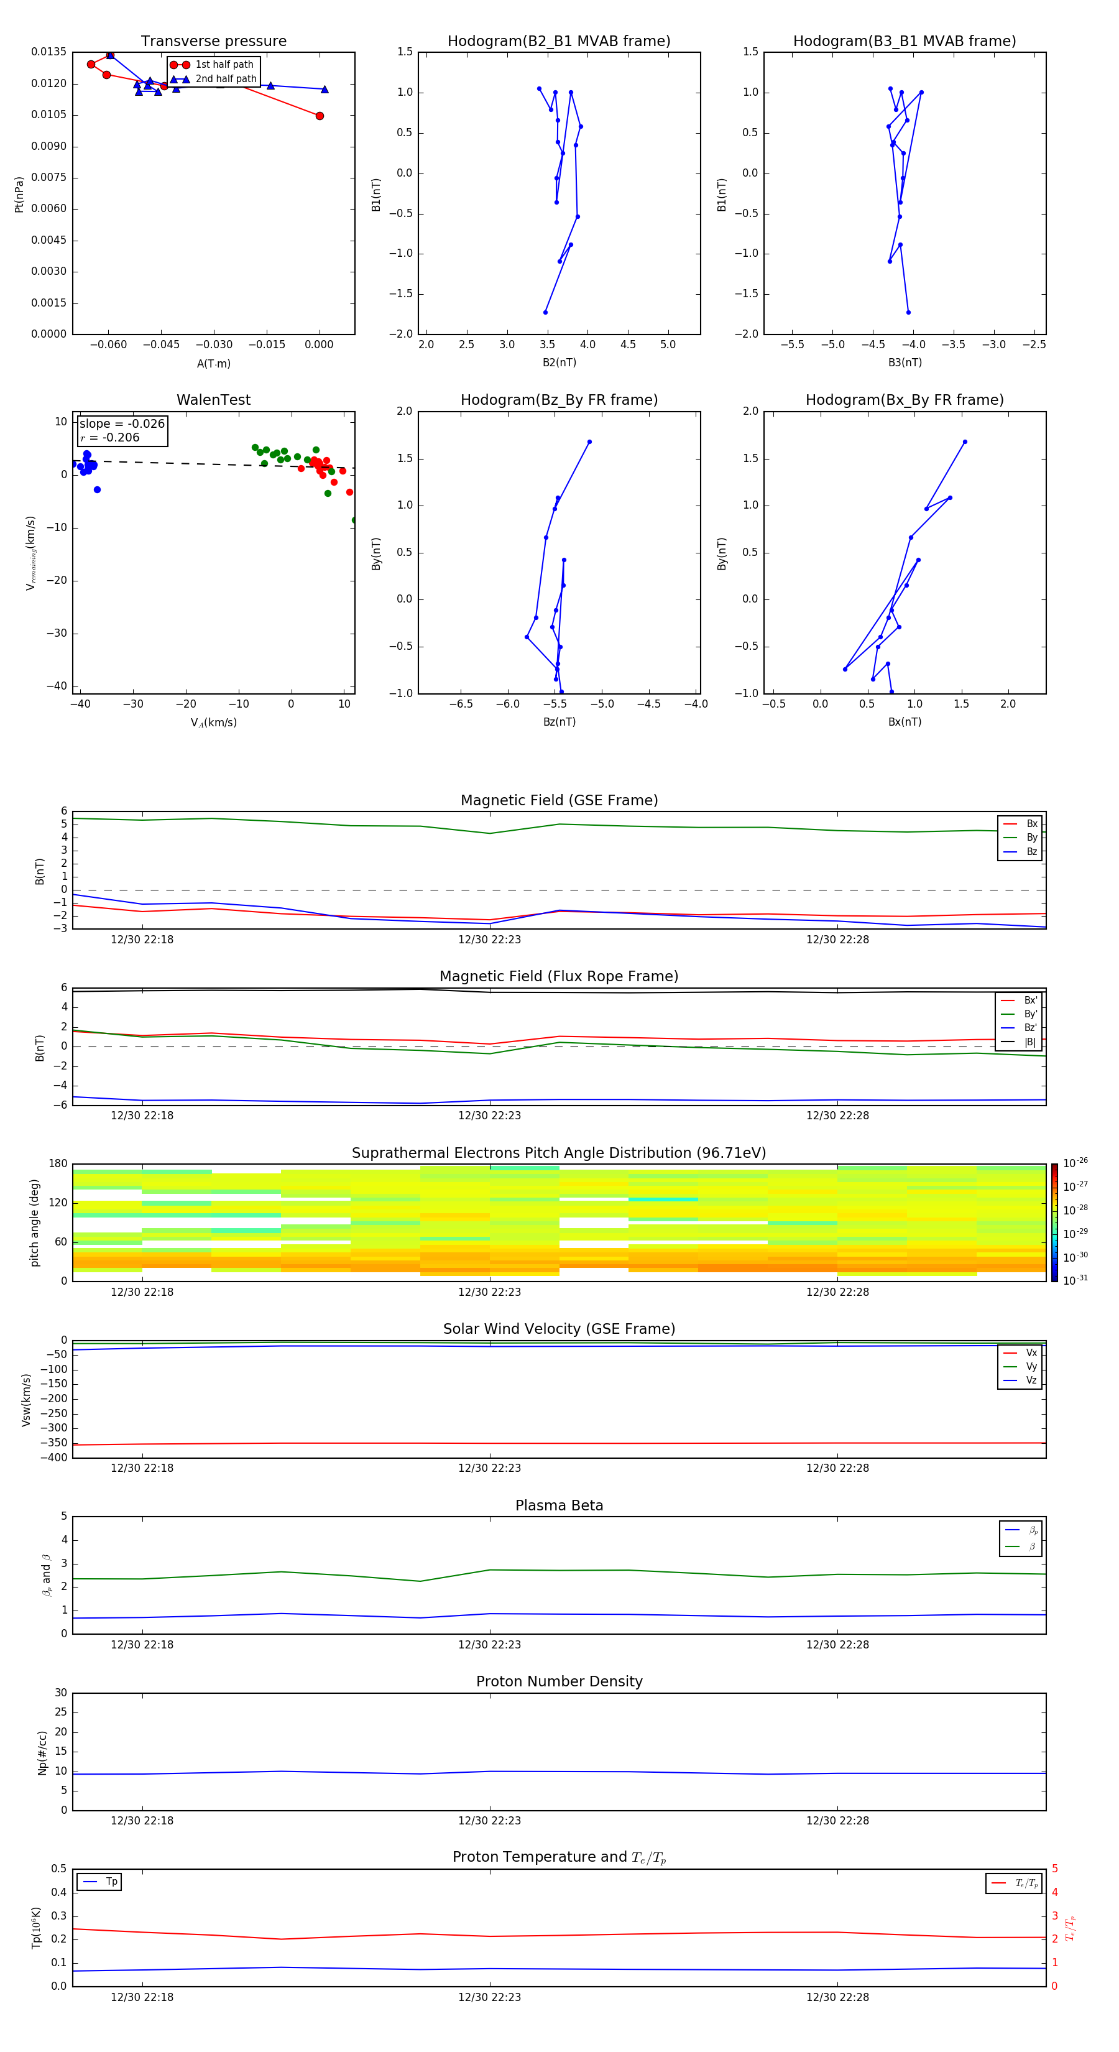1119x2052 pixels.
Task: Click the 'Suprathermal Electrons Pitch Angle Distribution' title
Action: (x=559, y=1153)
